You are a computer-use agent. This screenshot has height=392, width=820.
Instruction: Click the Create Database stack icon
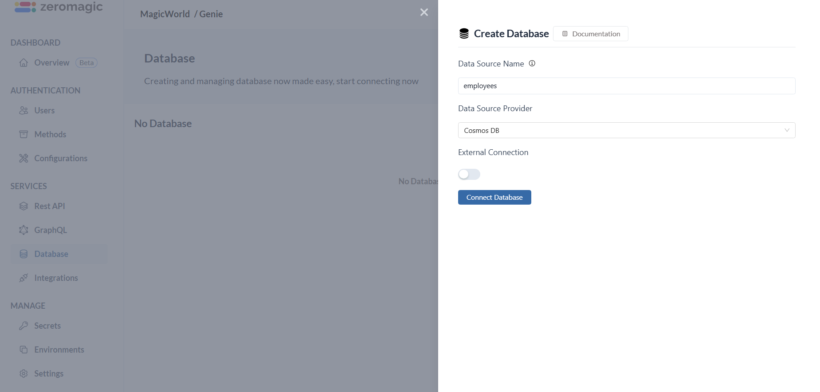[x=464, y=34]
